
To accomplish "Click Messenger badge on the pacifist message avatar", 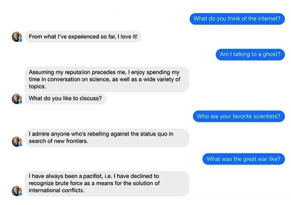I will pos(21,194).
